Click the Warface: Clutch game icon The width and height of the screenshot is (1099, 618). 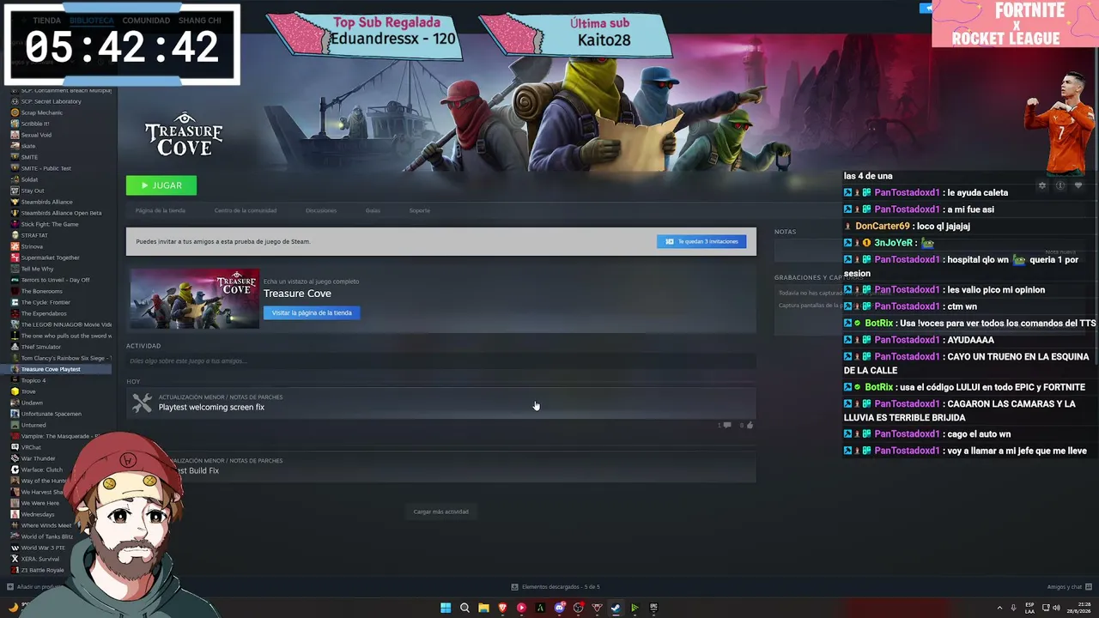click(x=15, y=470)
